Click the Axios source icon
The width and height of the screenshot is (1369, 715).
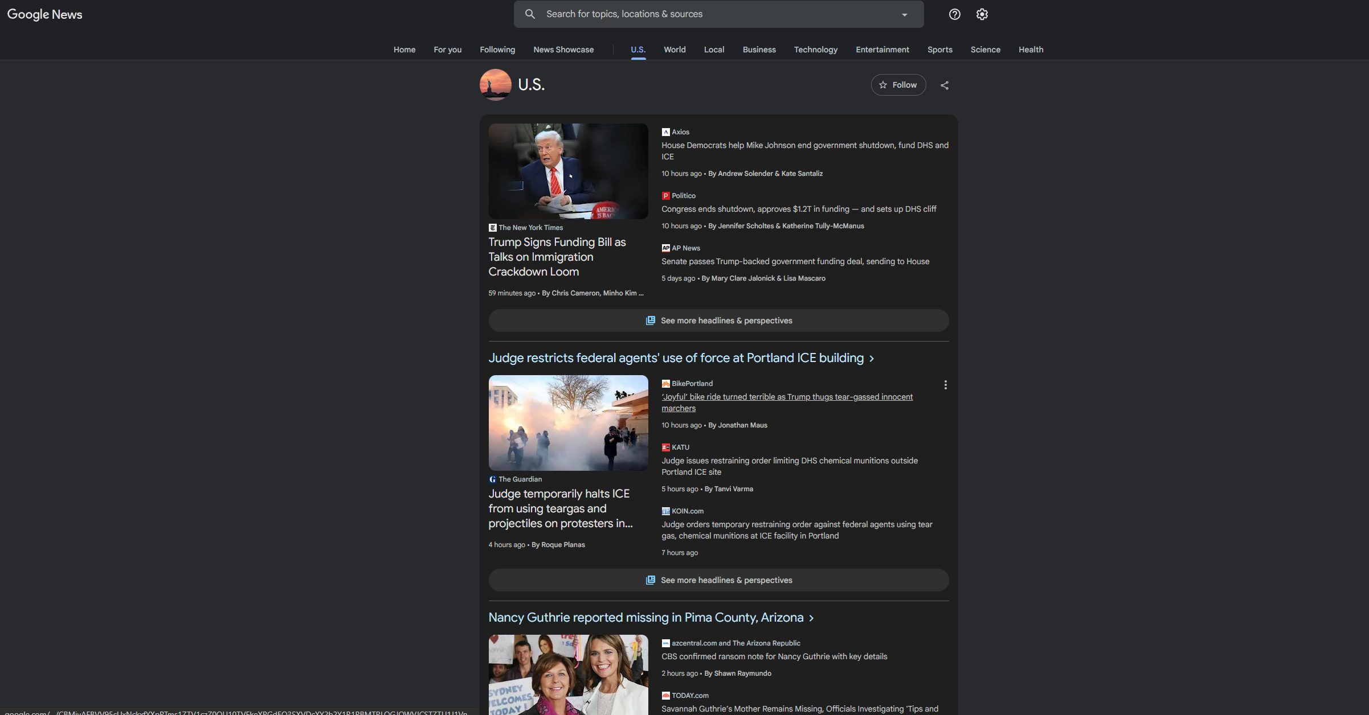[x=665, y=132]
